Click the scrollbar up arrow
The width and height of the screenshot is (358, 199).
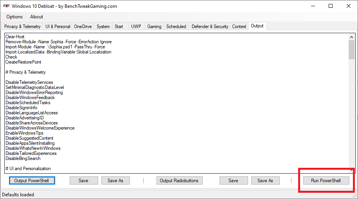[x=351, y=37]
